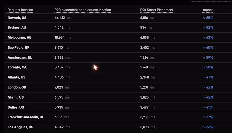The height and width of the screenshot is (133, 232).
Task: Click the trend arrow in Sao Paulo row
Action: 204,48
